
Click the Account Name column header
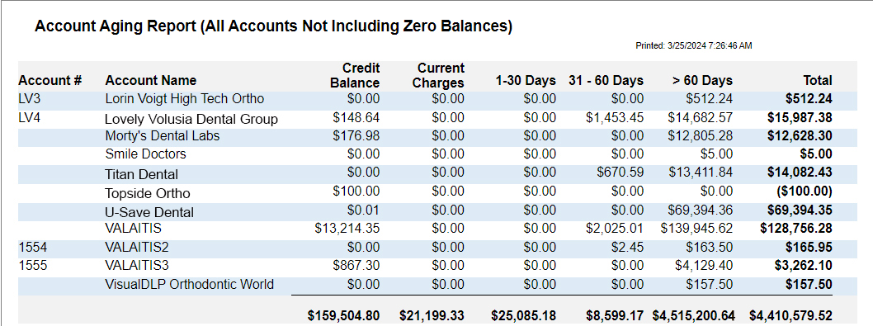tap(150, 80)
